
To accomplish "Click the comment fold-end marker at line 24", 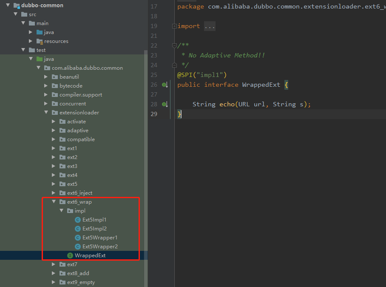I will point(174,65).
